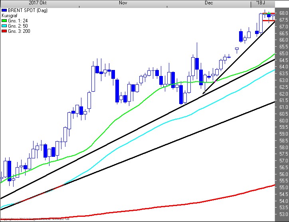Select the 'BRENT SPOT (Dag)' legend label

coord(28,10)
